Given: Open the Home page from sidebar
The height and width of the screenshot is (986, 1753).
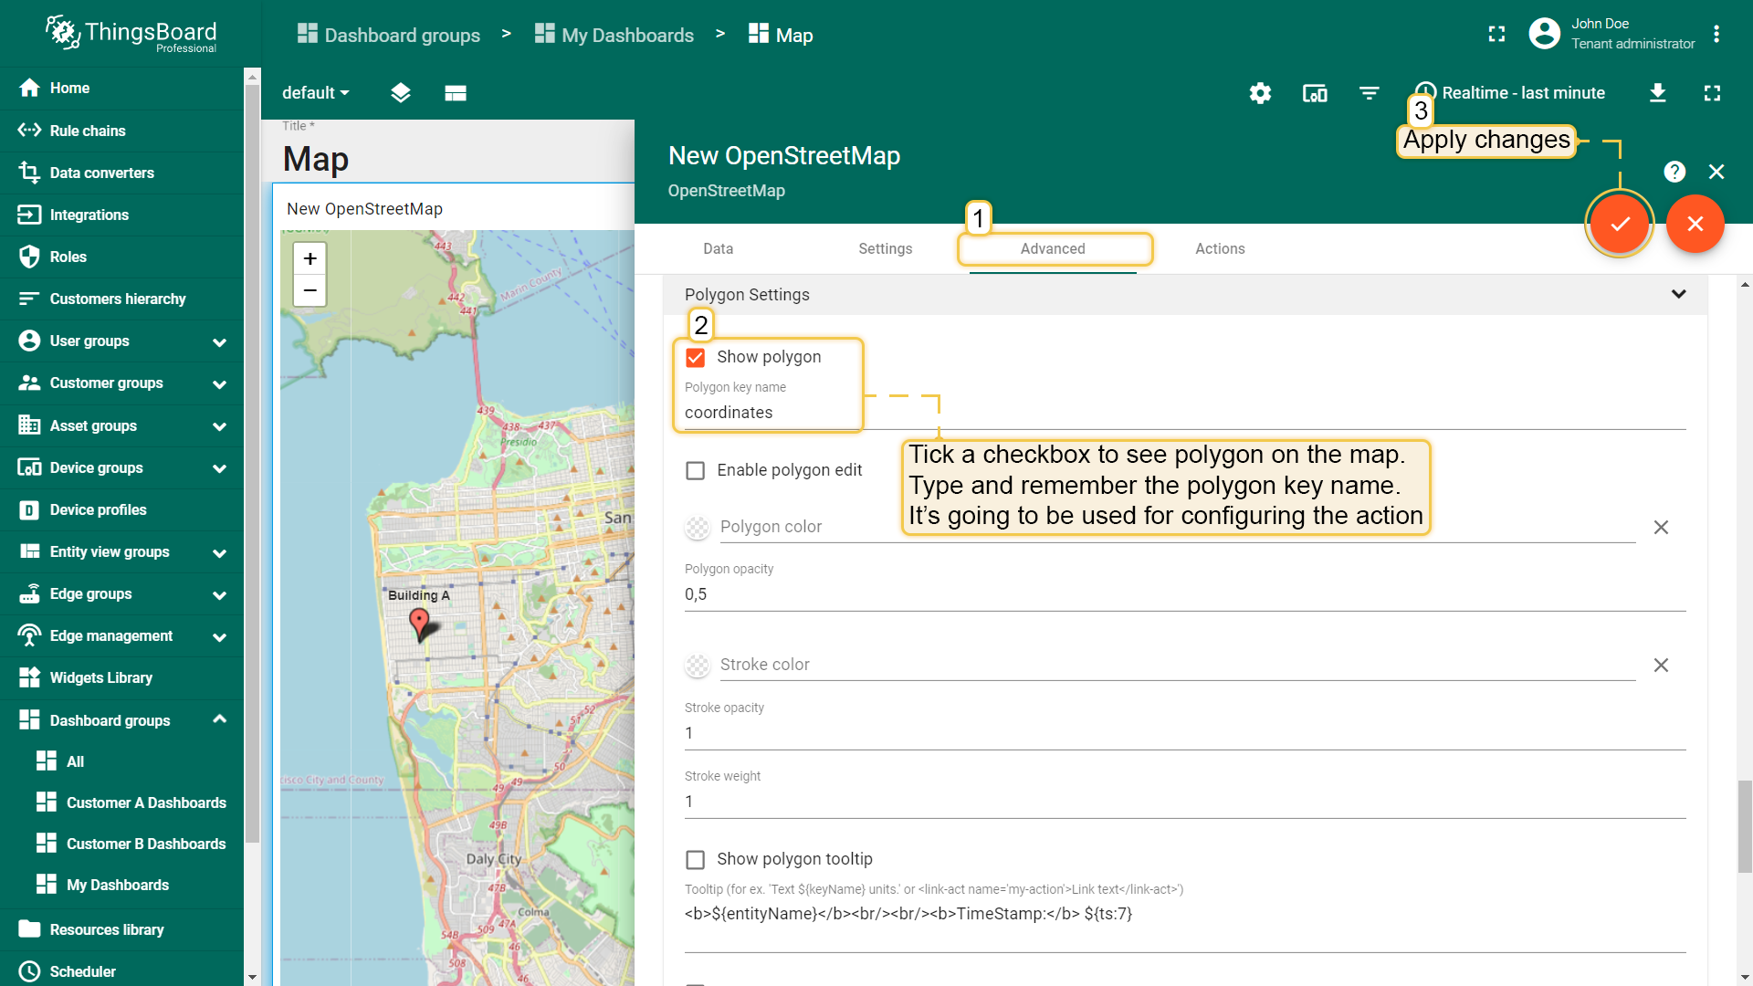Looking at the screenshot, I should pyautogui.click(x=121, y=88).
